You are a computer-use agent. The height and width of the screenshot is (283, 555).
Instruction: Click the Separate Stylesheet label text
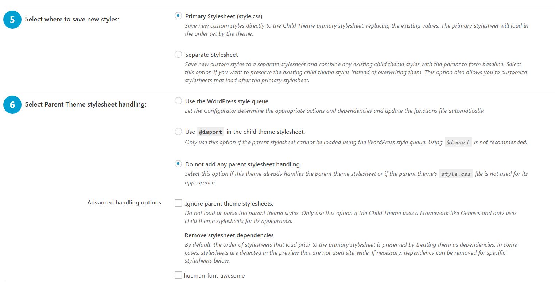pyautogui.click(x=211, y=55)
